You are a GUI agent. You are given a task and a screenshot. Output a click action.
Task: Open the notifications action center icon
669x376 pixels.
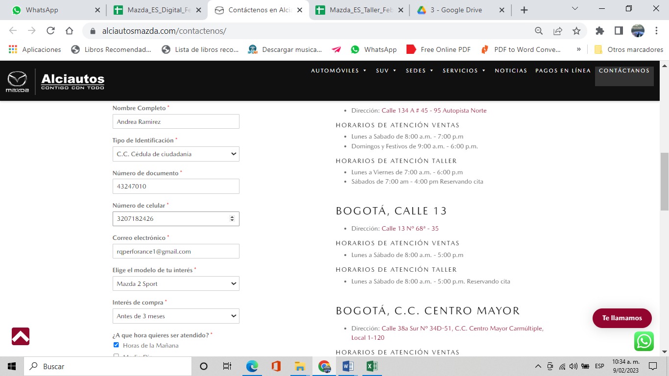coord(652,366)
